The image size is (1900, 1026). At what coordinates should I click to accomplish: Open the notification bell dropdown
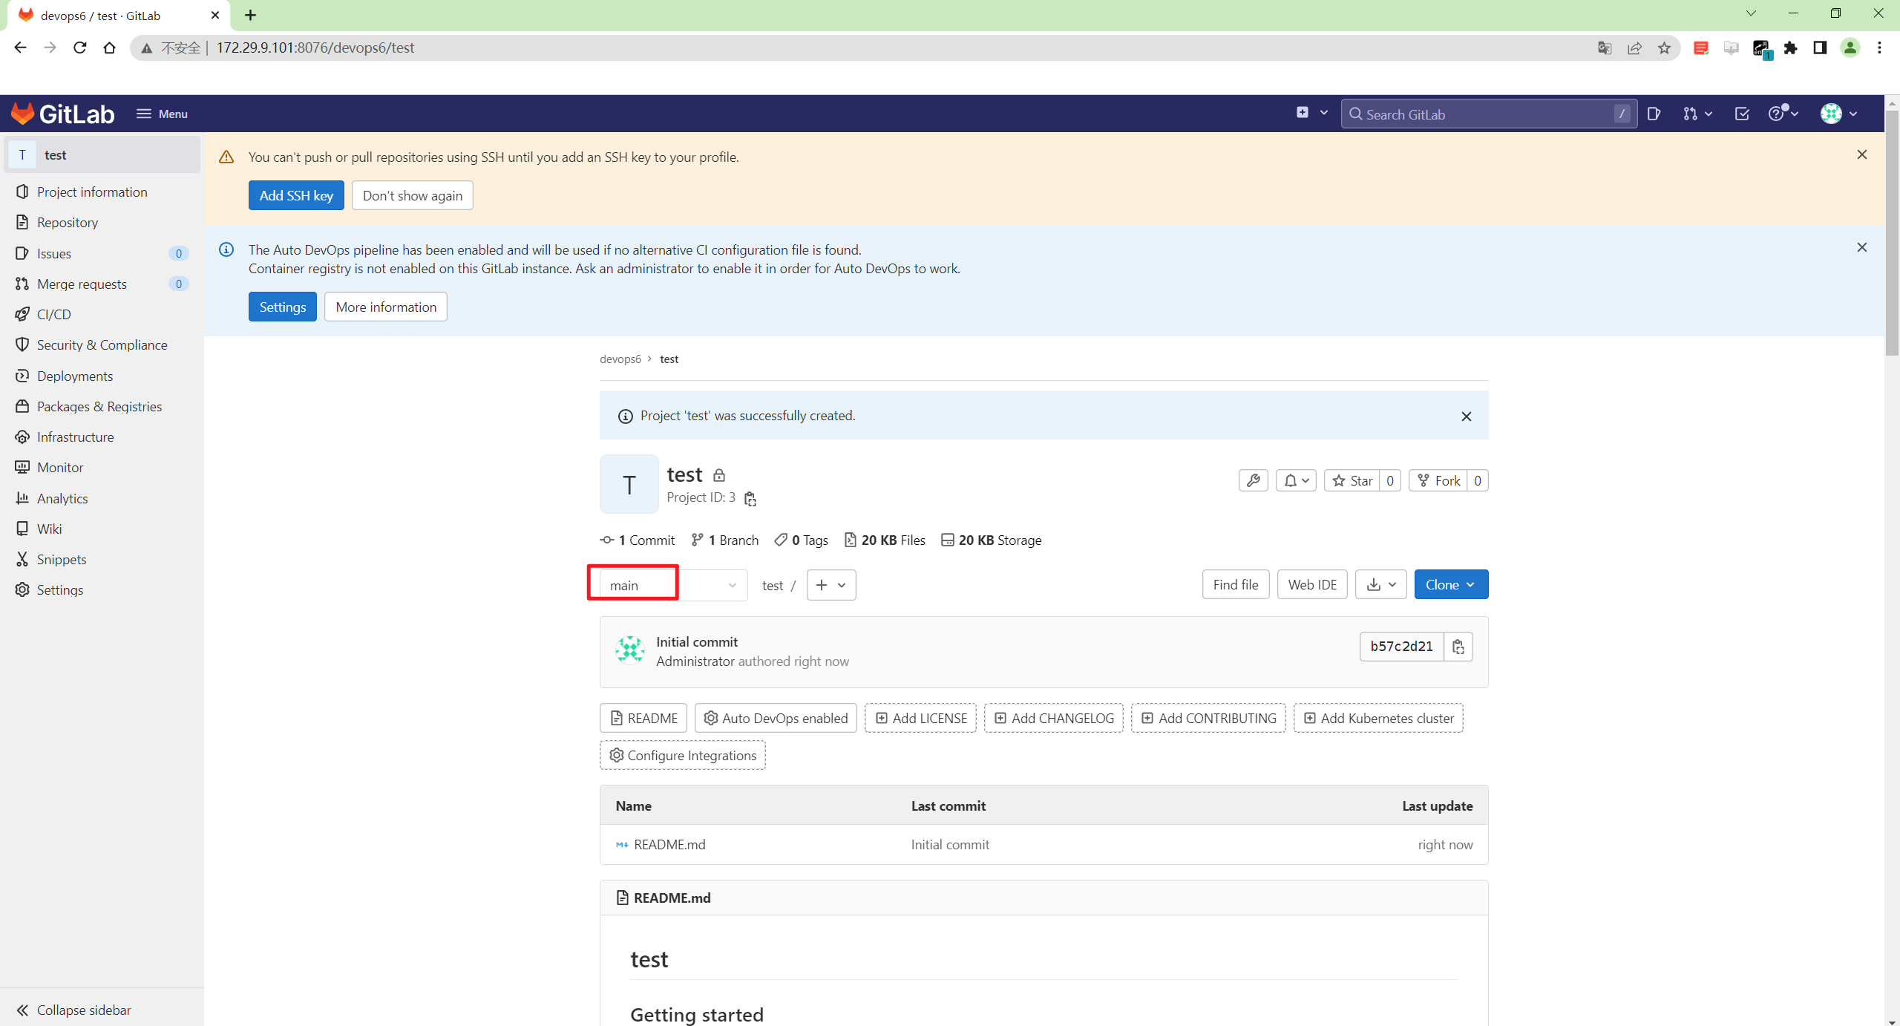pos(1296,480)
